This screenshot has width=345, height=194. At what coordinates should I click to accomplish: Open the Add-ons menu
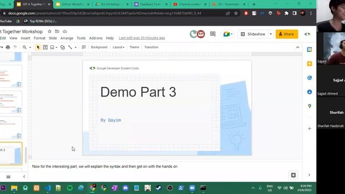coord(96,38)
